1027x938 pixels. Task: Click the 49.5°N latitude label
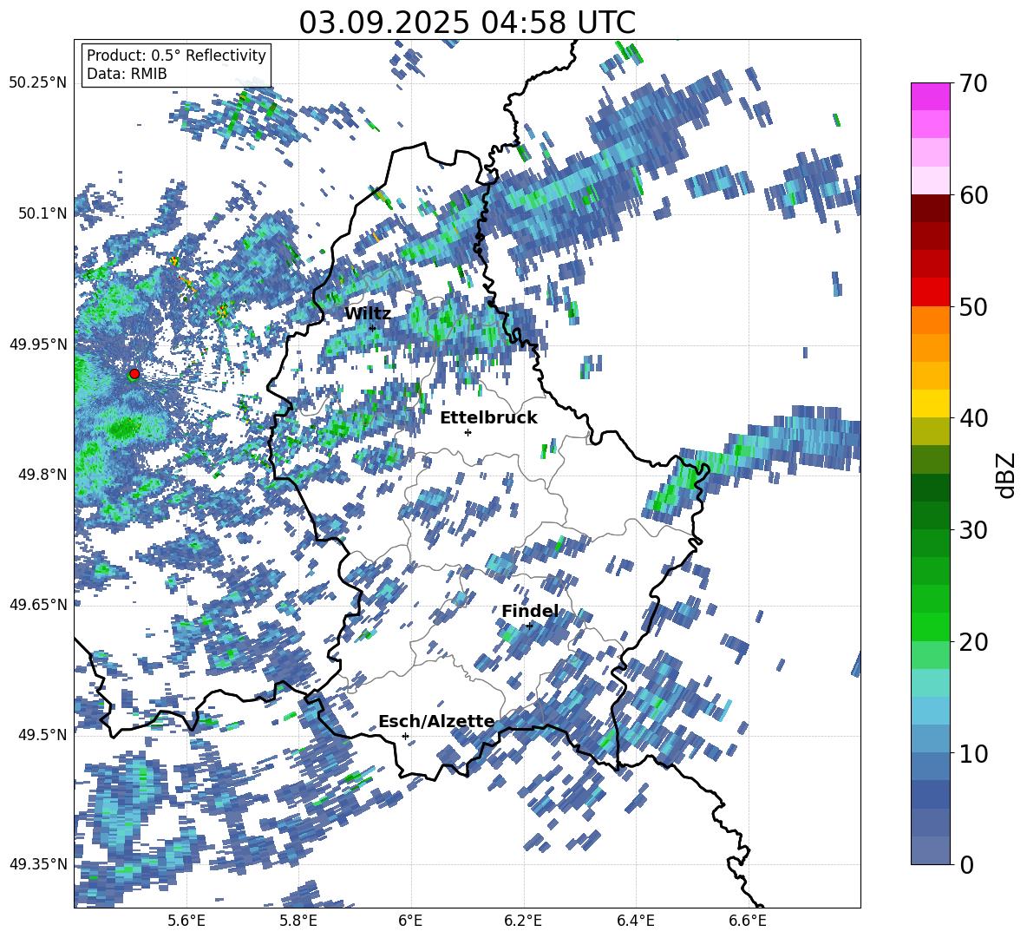pyautogui.click(x=42, y=735)
